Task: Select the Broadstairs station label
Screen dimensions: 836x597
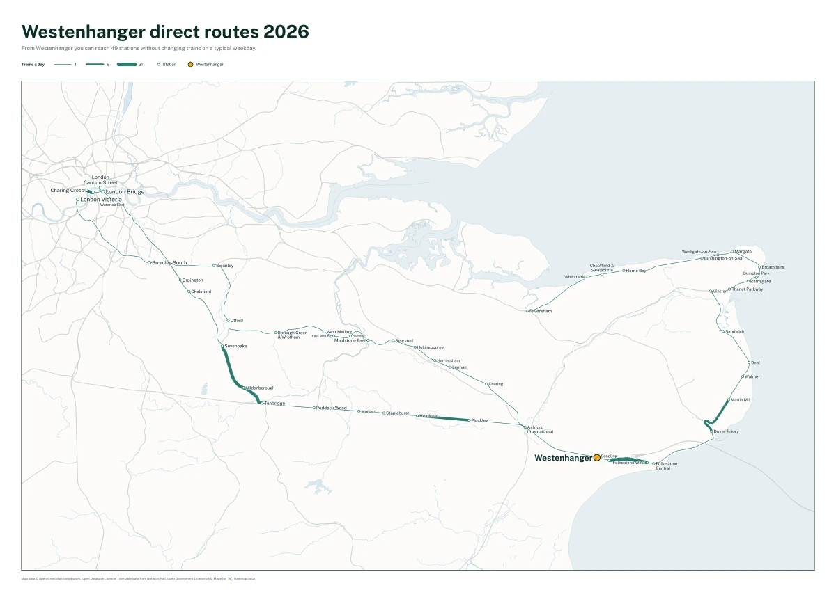Action: pyautogui.click(x=773, y=267)
